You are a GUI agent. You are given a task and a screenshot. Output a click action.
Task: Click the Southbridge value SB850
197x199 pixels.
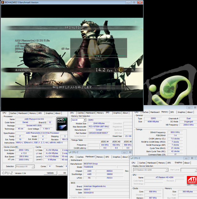(x=110, y=174)
